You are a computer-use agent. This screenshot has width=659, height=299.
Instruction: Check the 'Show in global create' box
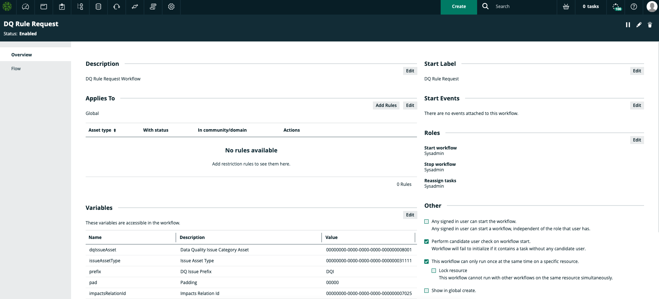426,291
